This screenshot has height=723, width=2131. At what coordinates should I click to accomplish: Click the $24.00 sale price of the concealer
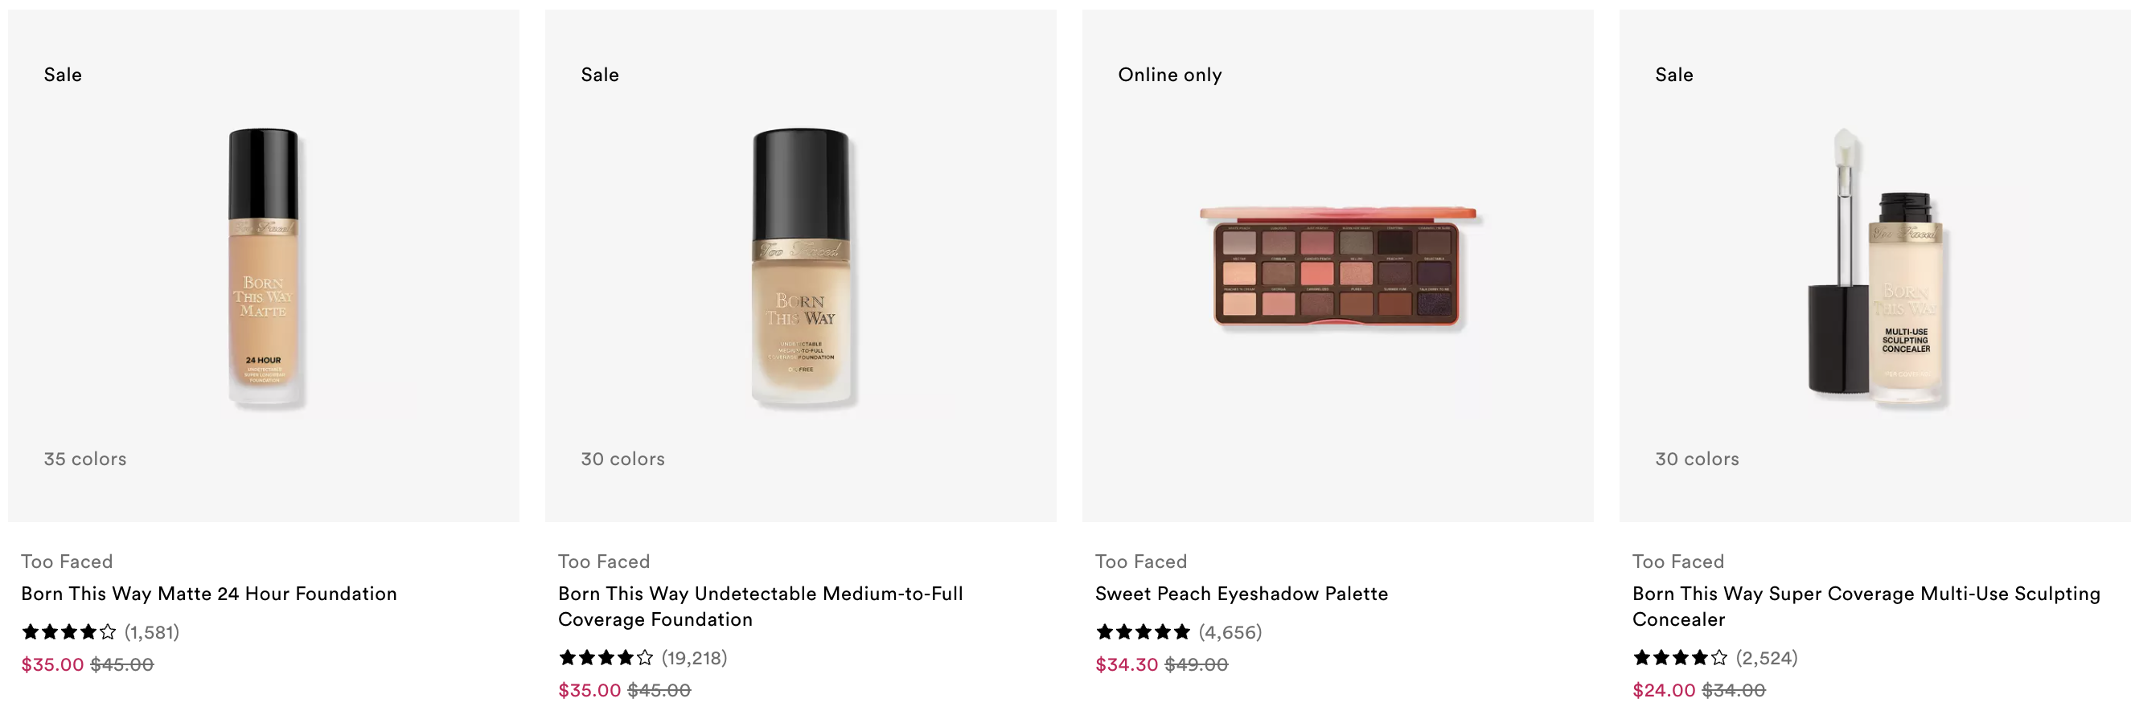[x=1664, y=690]
